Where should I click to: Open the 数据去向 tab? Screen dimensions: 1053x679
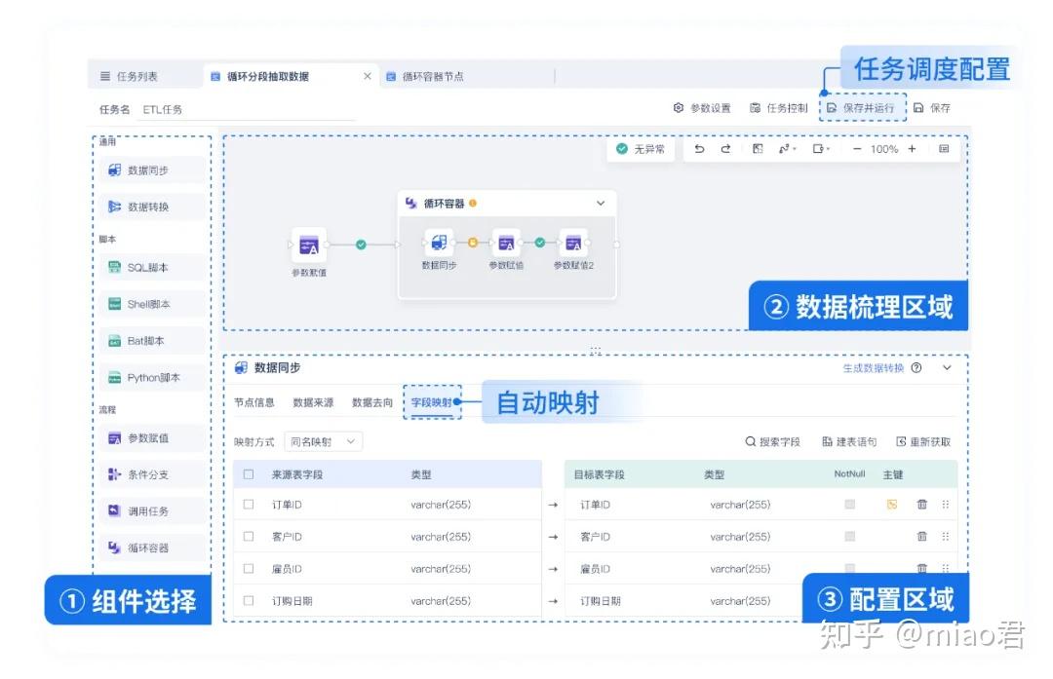tap(372, 402)
